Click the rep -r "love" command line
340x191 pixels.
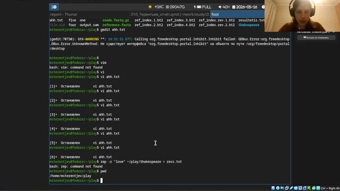[141, 162]
